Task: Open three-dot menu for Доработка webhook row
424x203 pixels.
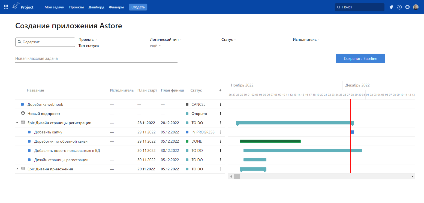Action: 221,104
